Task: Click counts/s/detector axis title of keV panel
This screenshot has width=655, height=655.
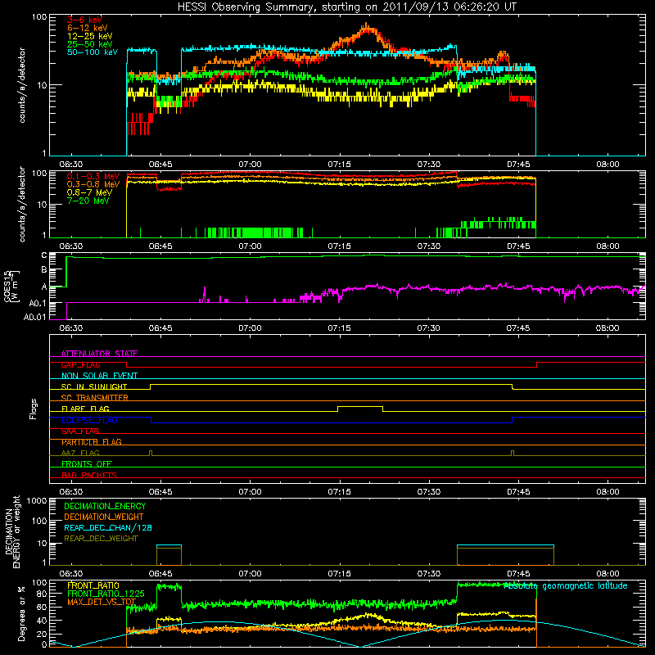Action: coord(22,85)
